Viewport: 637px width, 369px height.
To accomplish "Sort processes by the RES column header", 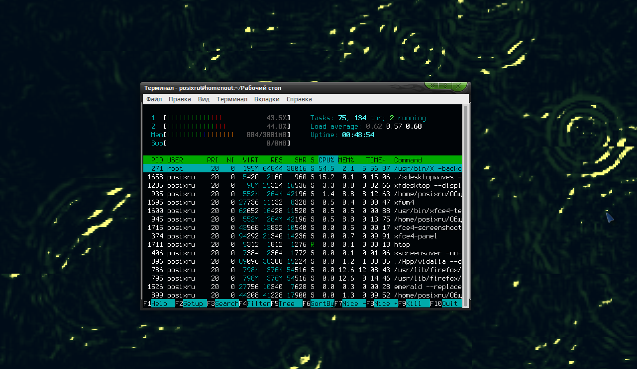I will [x=277, y=160].
